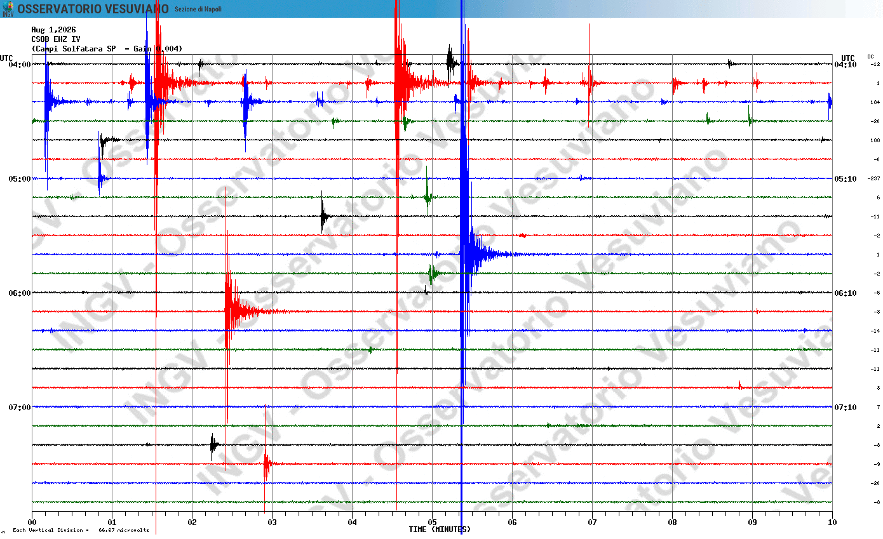Image resolution: width=883 pixels, height=539 pixels.
Task: Click the INGV globe logo
Action: [8, 9]
